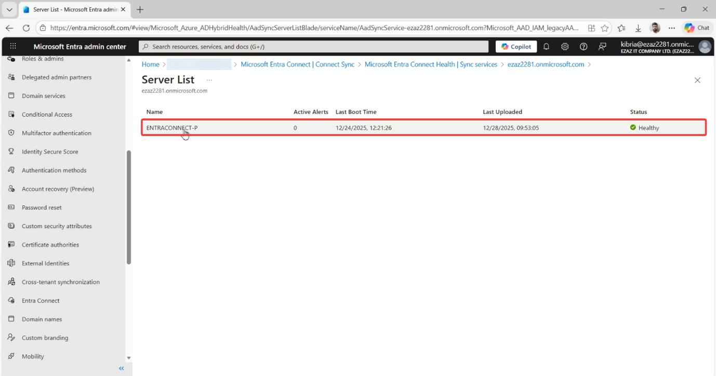This screenshot has width=716, height=376.
Task: Open the portal settings gear icon
Action: [x=565, y=47]
